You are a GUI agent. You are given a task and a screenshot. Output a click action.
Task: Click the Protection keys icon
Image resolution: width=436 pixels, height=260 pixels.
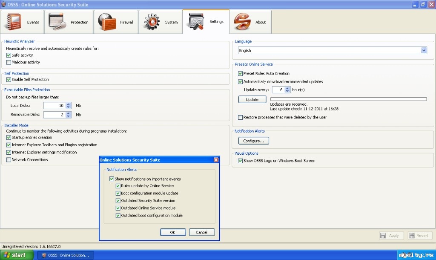[x=57, y=22]
